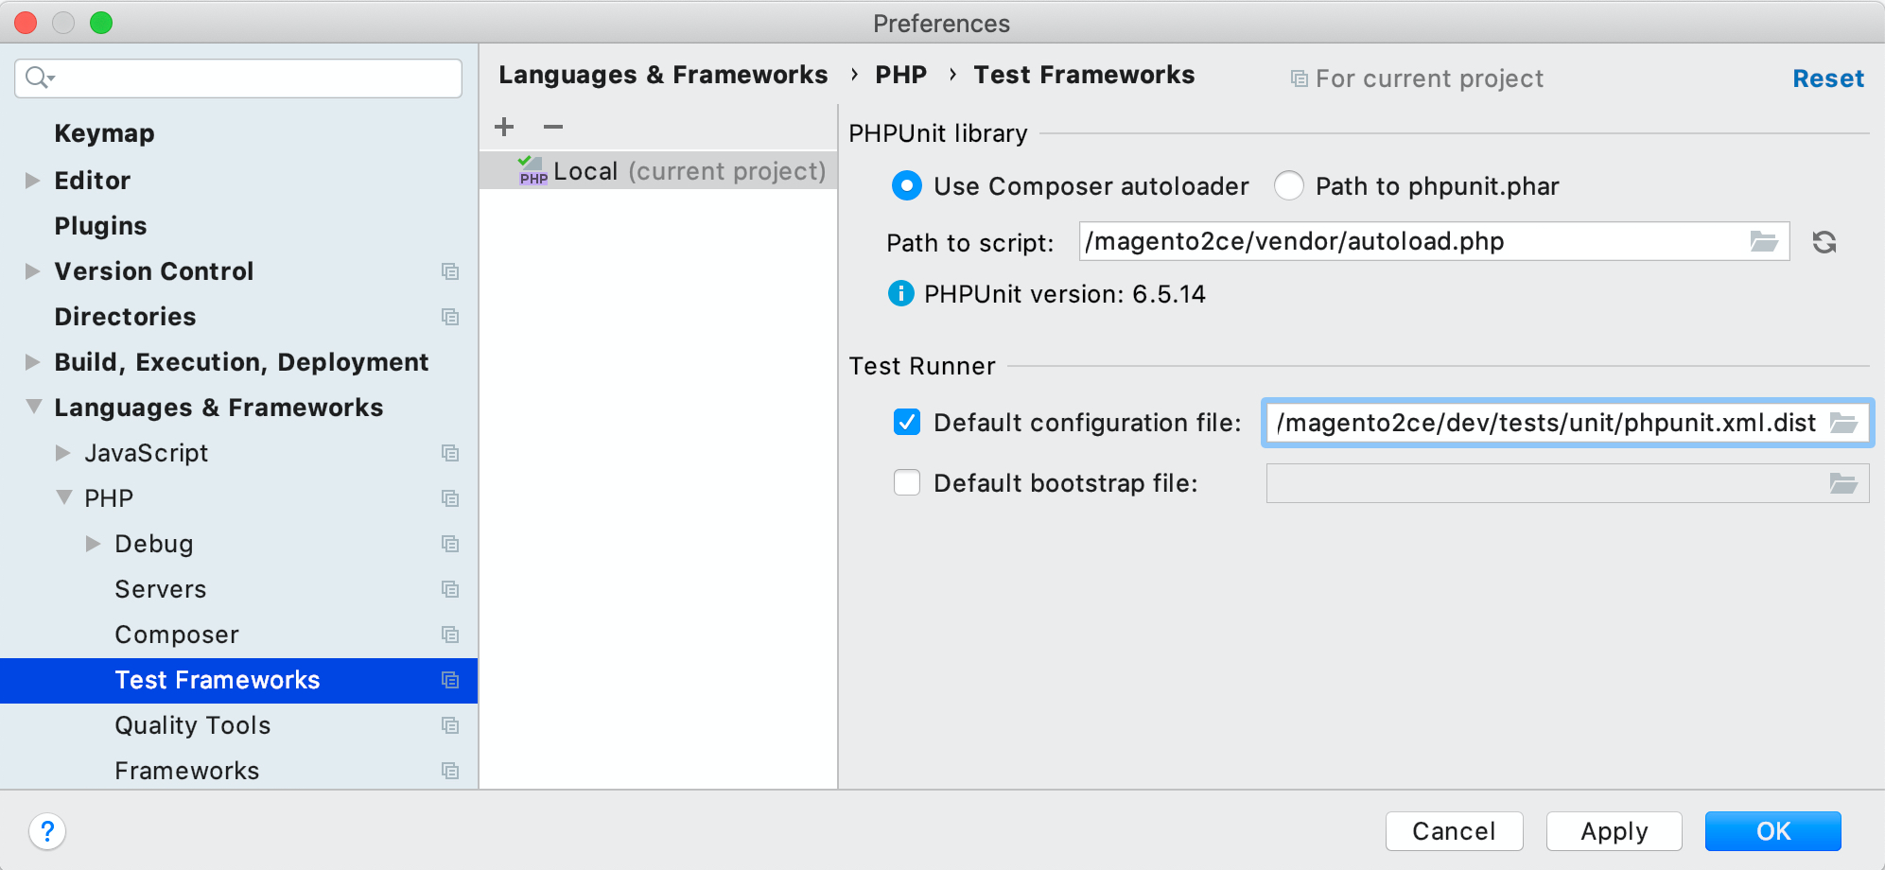The image size is (1885, 870).
Task: Click the project-level settings icon beside Composer
Action: pyautogui.click(x=450, y=635)
